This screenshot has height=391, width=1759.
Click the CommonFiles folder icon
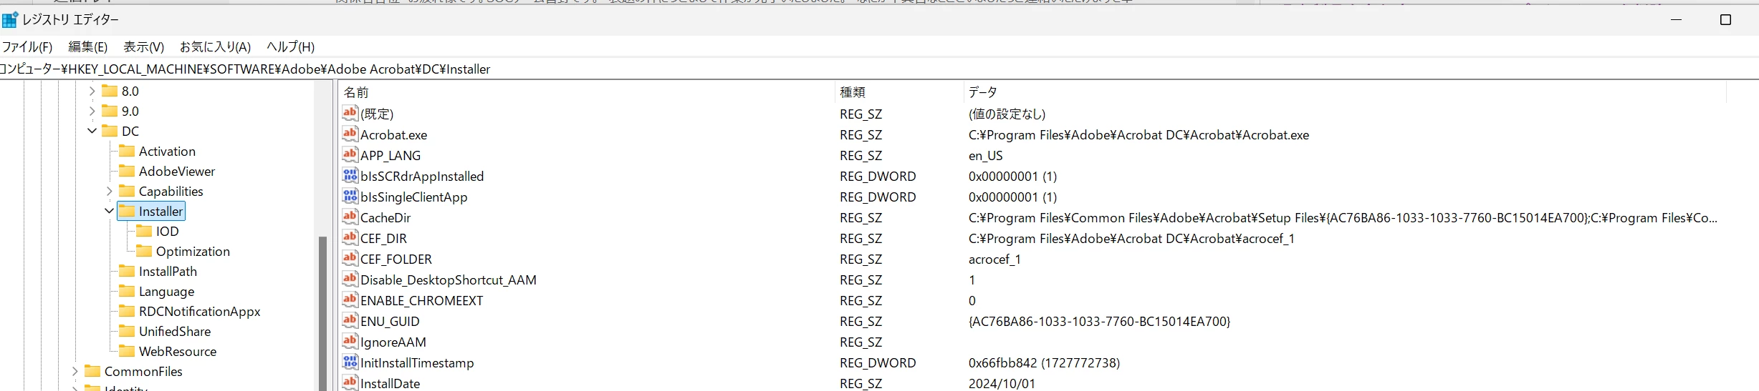[92, 371]
